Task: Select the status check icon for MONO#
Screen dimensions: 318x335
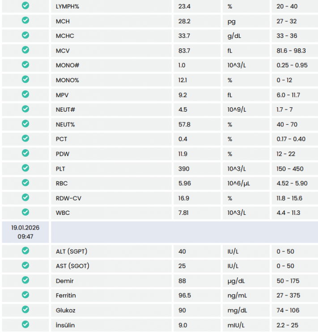Action: pyautogui.click(x=25, y=65)
